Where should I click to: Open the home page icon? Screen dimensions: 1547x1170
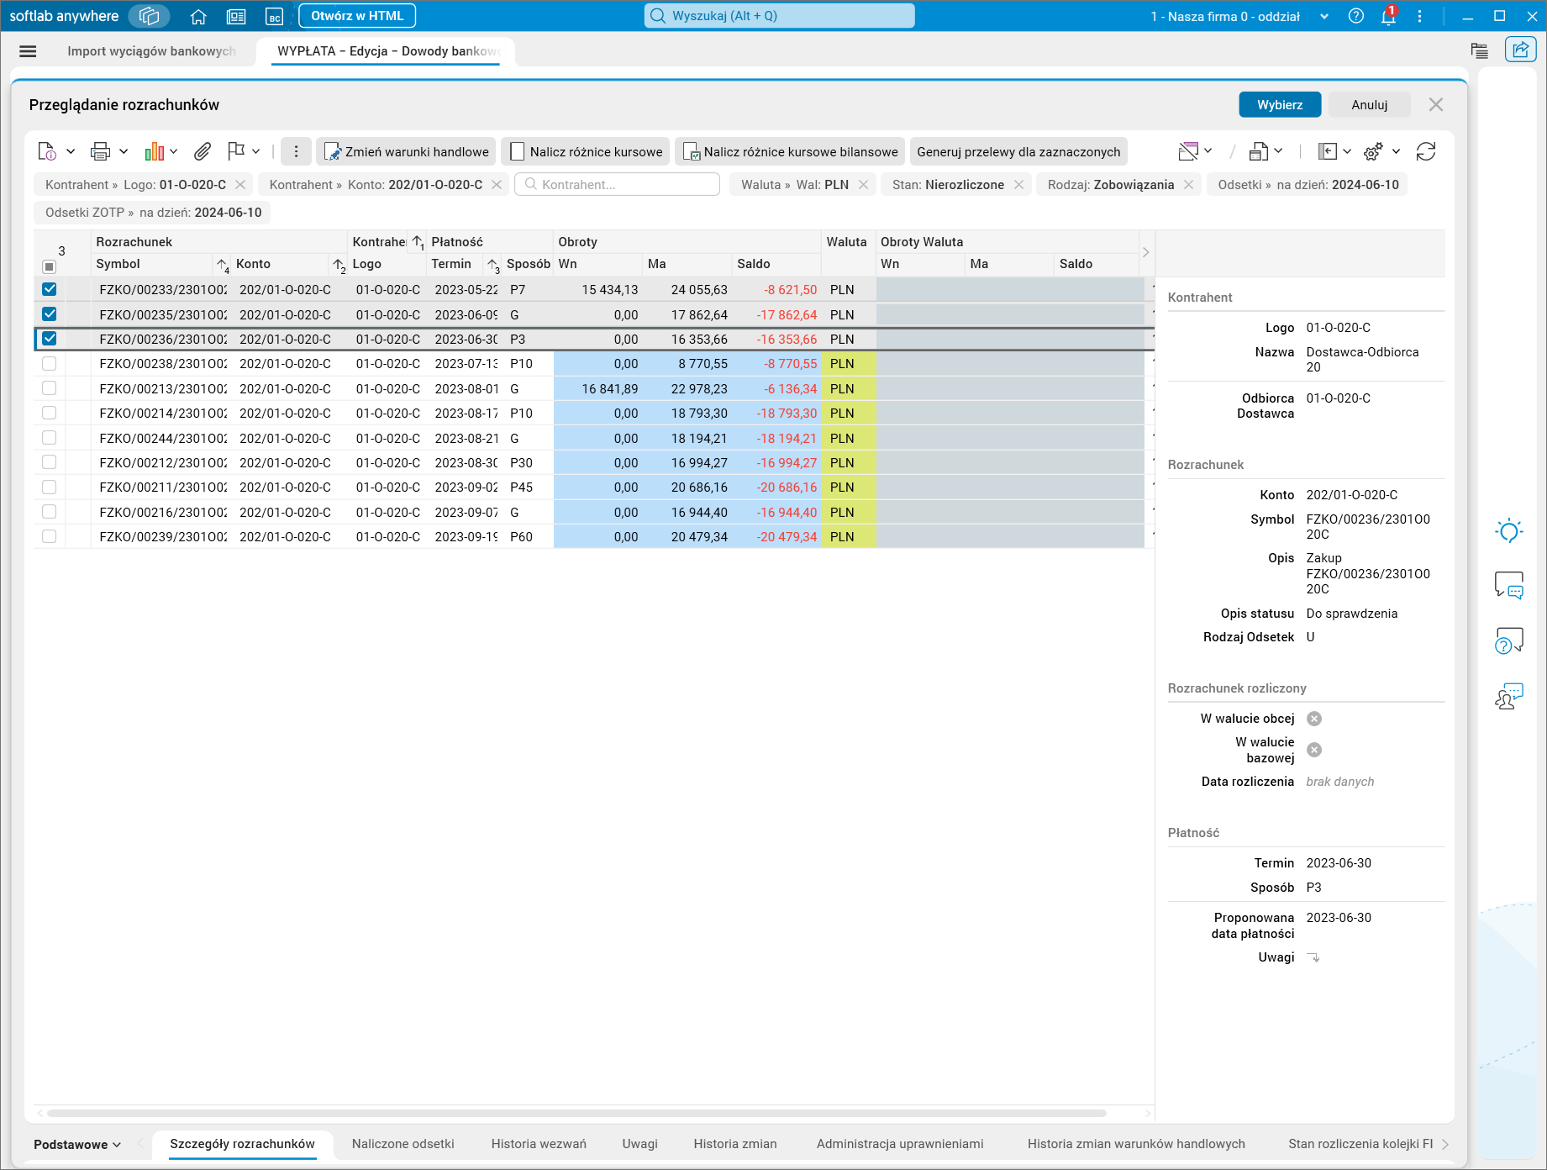point(198,16)
